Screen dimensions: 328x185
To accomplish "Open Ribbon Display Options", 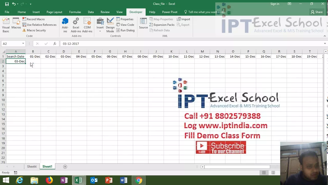I will pos(289,4).
